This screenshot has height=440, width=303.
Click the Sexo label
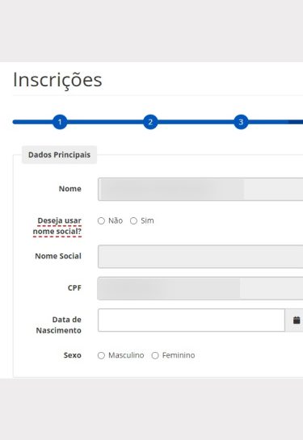pyautogui.click(x=73, y=355)
